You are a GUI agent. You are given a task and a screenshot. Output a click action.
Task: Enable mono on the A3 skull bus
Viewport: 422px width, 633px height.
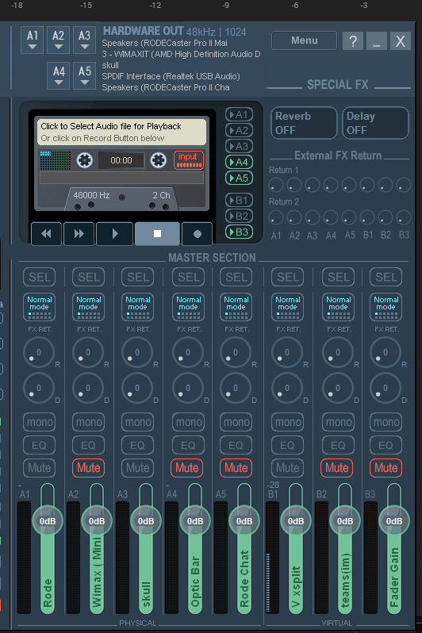click(138, 422)
